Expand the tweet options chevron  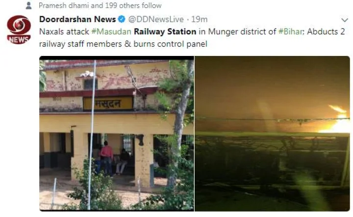point(345,20)
